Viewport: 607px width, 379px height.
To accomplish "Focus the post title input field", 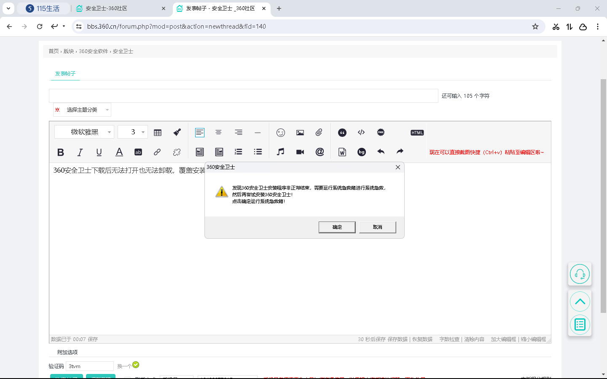I will click(244, 96).
